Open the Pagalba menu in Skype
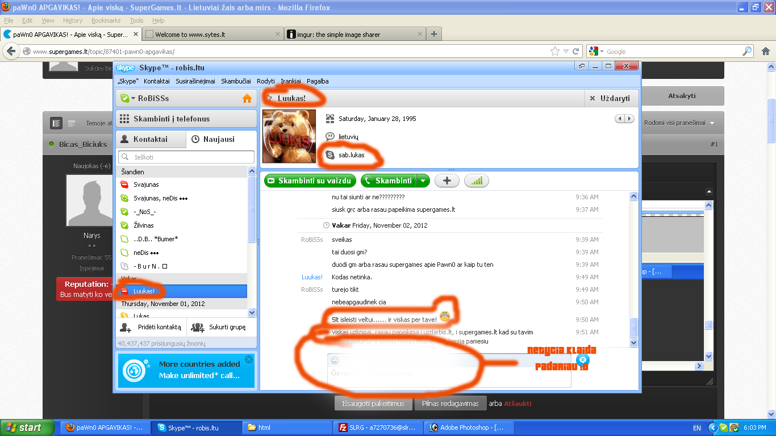This screenshot has width=776, height=436. pos(318,81)
